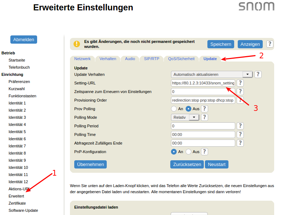Click help icon beside Setting-URL field

(x=240, y=83)
